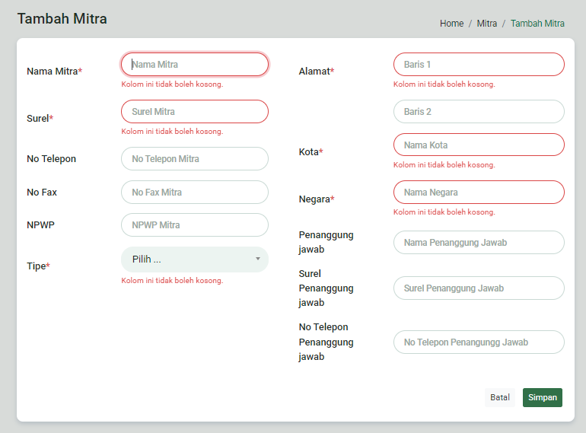
Task: Open the Mitra breadcrumb link
Action: 486,24
